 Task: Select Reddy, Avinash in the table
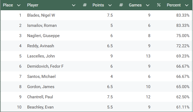pos(41,46)
